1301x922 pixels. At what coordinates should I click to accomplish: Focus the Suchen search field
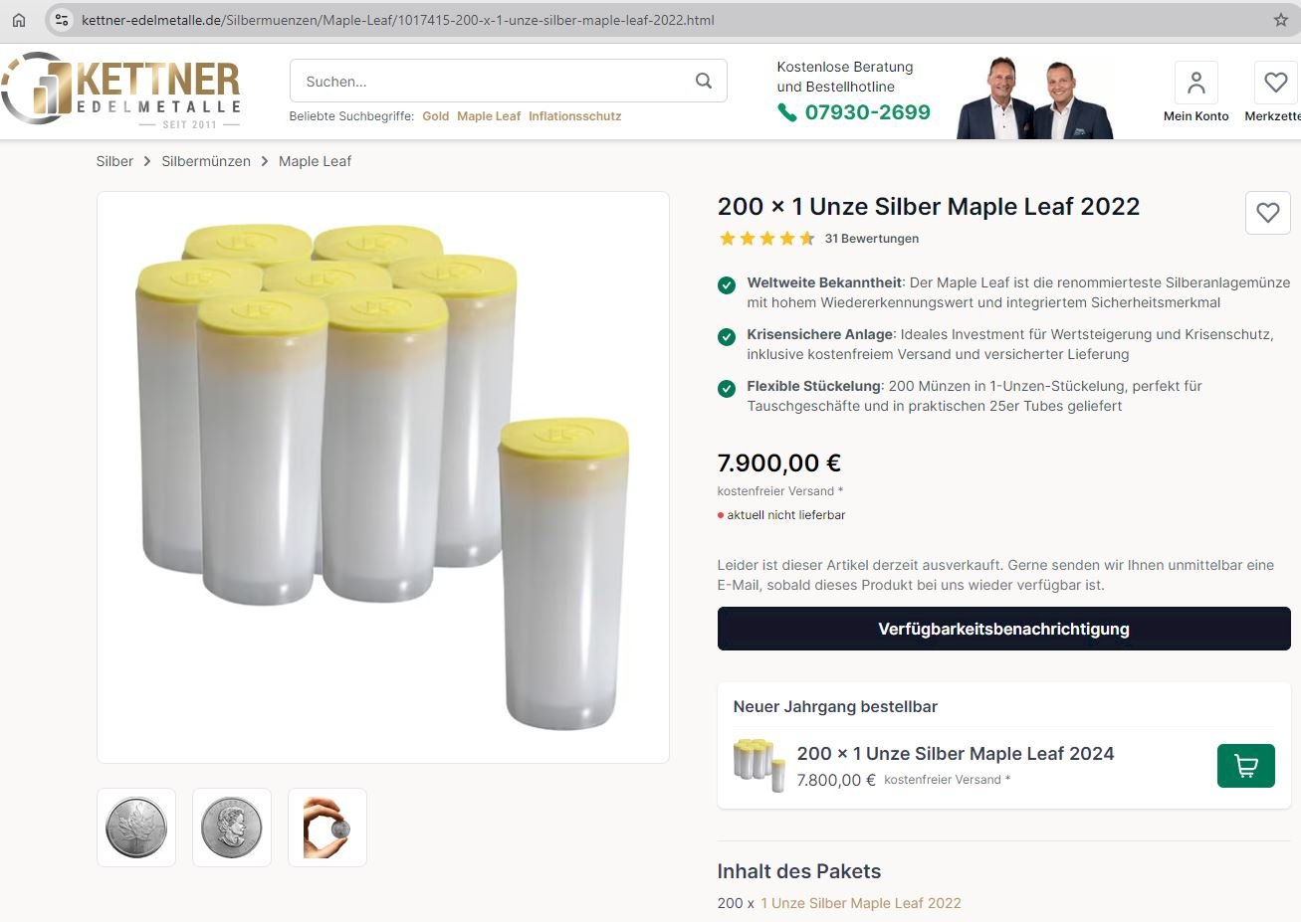508,81
